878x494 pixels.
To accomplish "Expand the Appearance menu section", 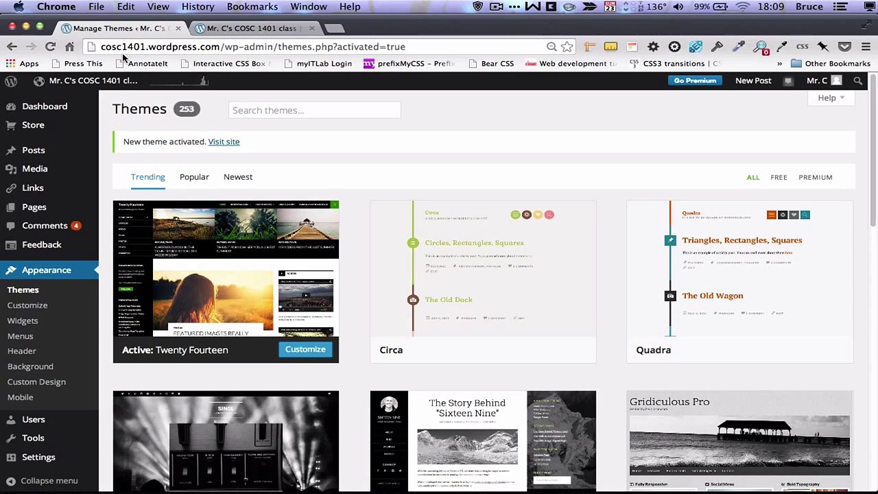I will [x=49, y=270].
